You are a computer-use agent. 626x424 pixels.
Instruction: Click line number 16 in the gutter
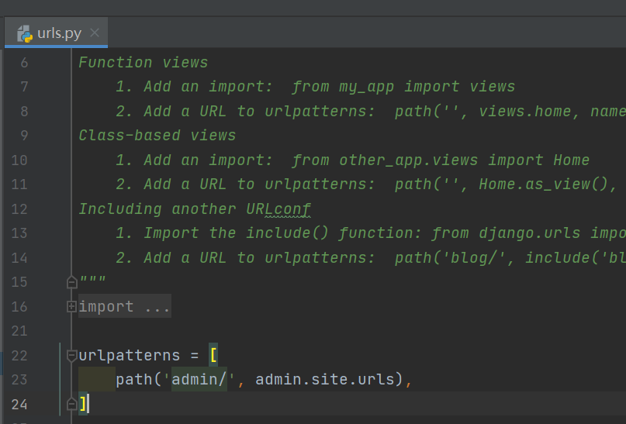(x=19, y=307)
